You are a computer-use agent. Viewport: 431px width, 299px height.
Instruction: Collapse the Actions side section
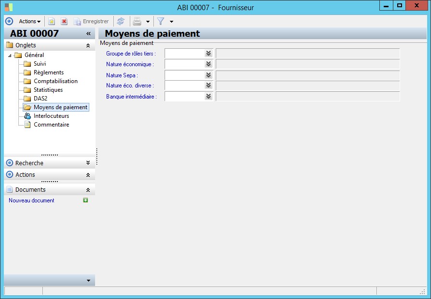[x=88, y=175]
